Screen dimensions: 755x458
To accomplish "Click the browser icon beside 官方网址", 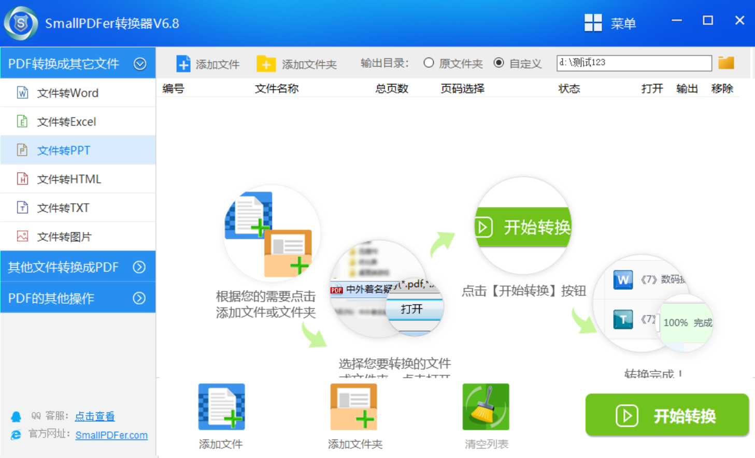I will pos(16,435).
